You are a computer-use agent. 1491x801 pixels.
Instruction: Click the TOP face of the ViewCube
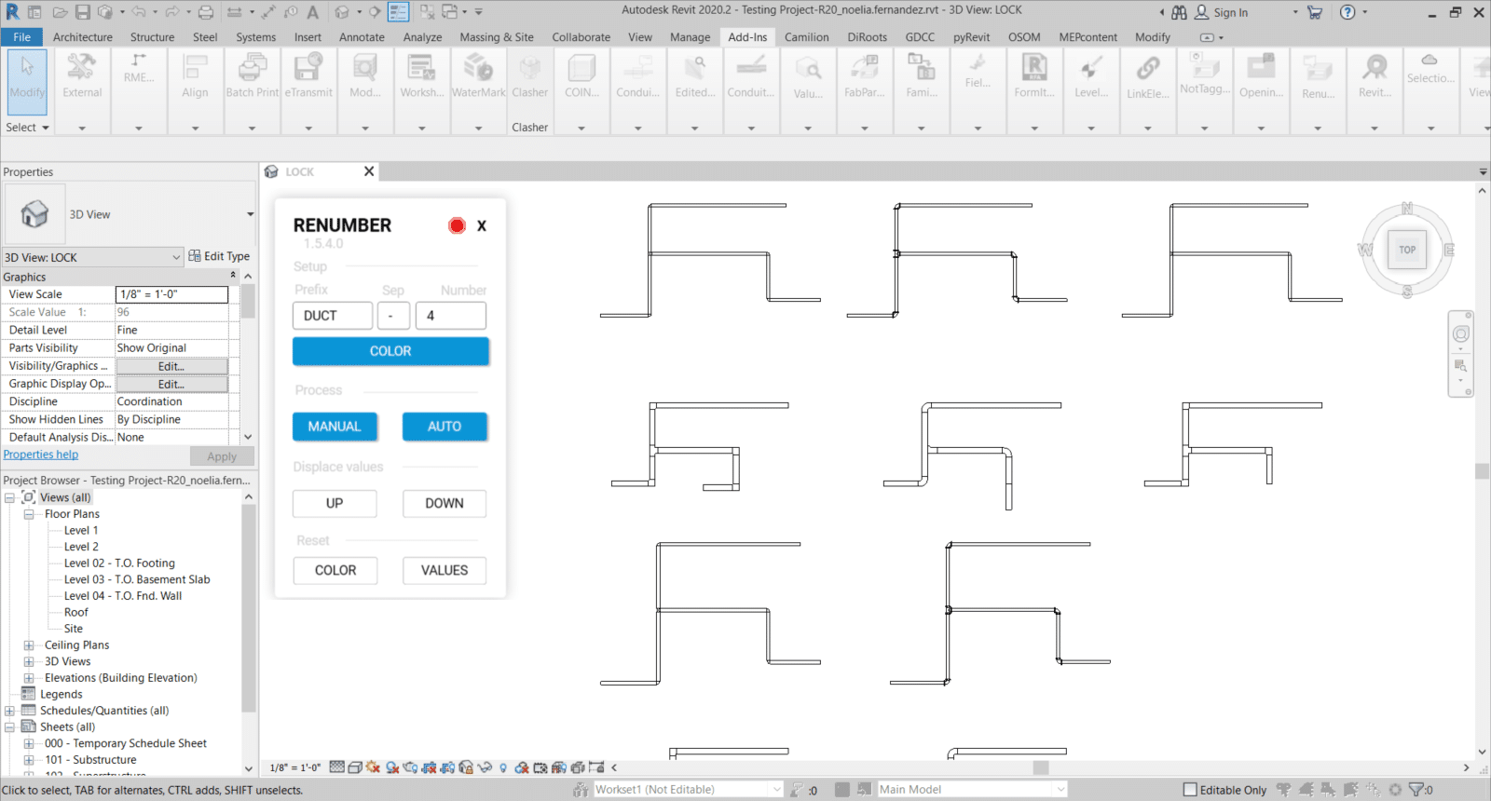(1407, 250)
